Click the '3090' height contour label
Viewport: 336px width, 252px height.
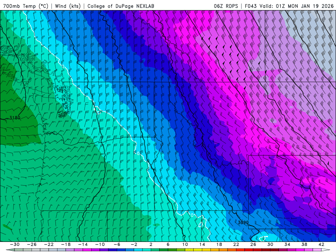(243, 223)
